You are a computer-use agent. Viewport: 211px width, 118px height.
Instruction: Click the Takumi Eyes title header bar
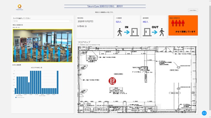[105, 6]
